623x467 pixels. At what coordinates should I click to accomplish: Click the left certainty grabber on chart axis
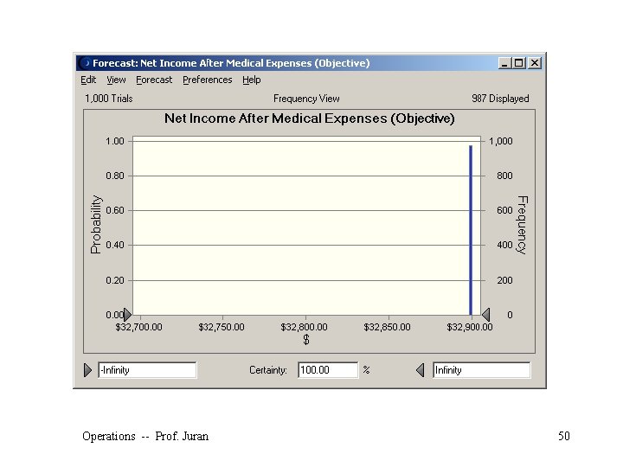coord(127,315)
